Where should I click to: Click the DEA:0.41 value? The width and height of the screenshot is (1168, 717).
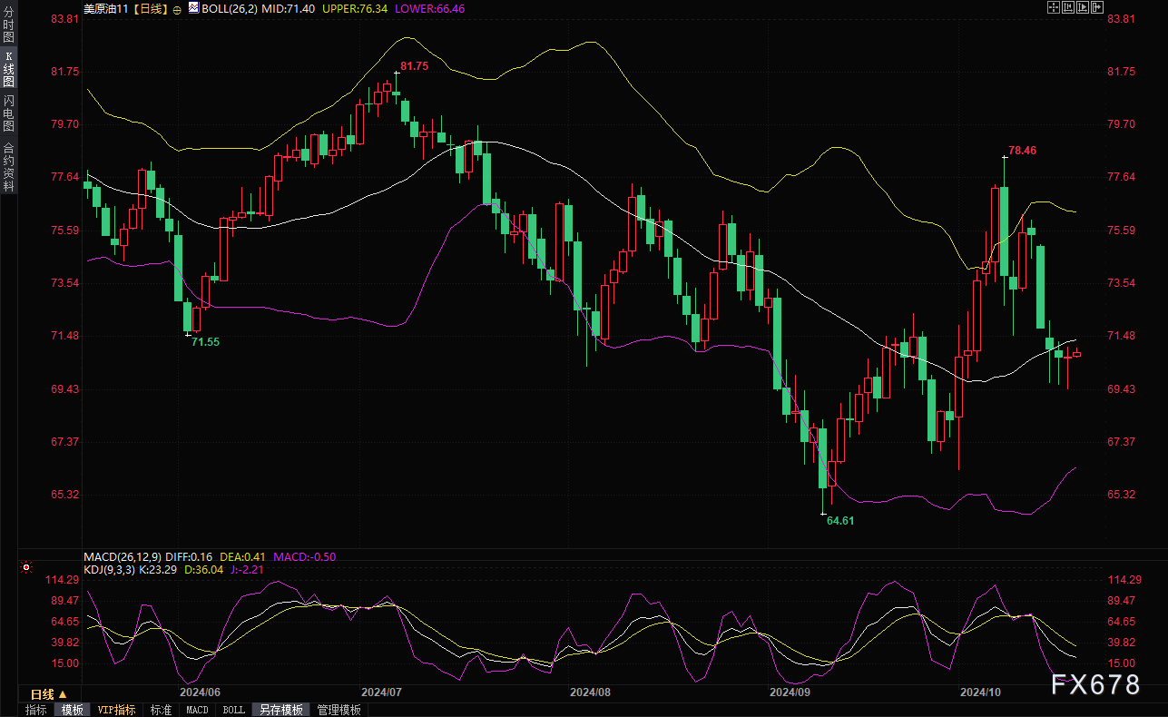(x=240, y=556)
